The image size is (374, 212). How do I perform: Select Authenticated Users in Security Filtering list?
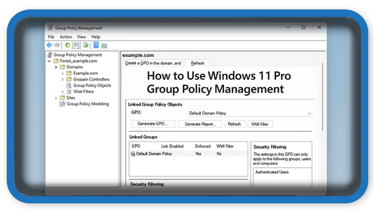(272, 172)
